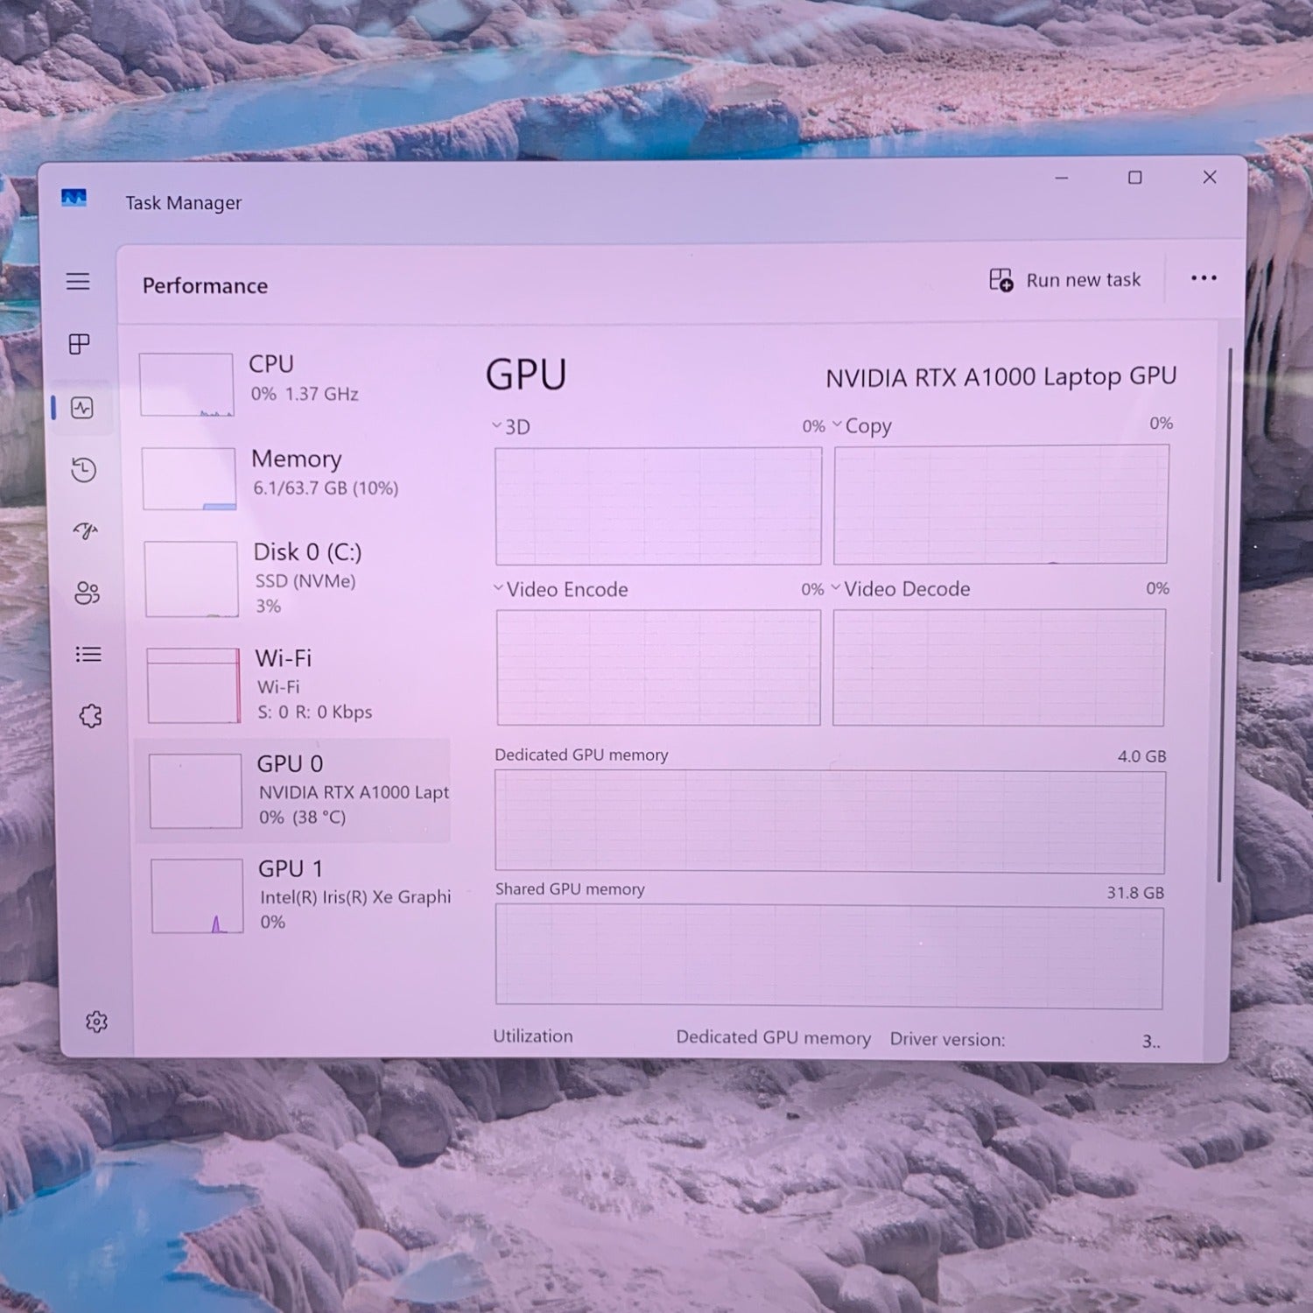This screenshot has width=1313, height=1313.
Task: Open the Users page icon
Action: [x=87, y=593]
